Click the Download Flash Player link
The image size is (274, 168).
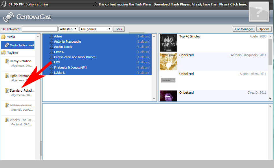172,4
